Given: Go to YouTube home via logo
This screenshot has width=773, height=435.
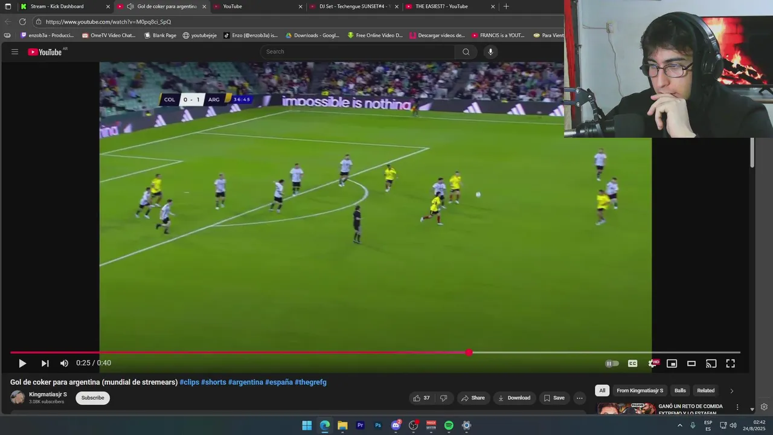Looking at the screenshot, I should point(45,52).
